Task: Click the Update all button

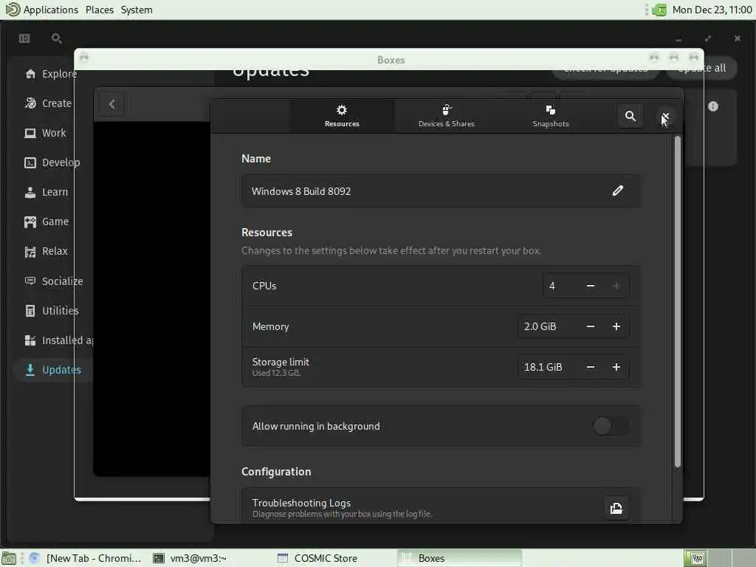Action: pos(702,68)
